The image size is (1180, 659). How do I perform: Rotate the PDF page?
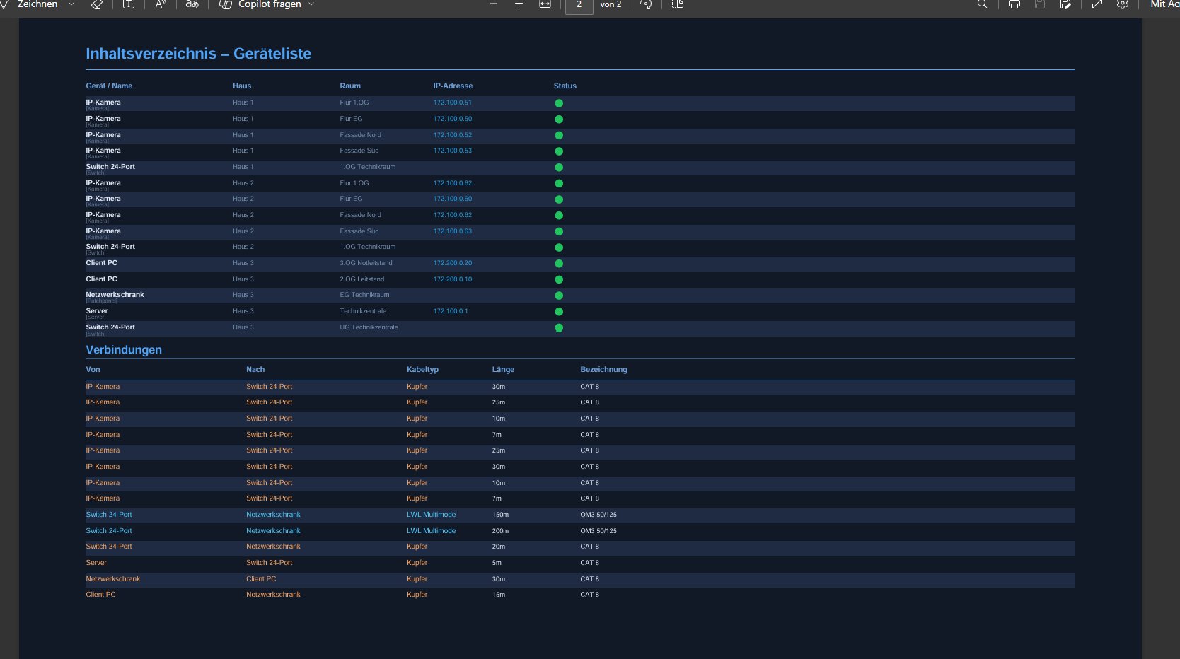(645, 4)
